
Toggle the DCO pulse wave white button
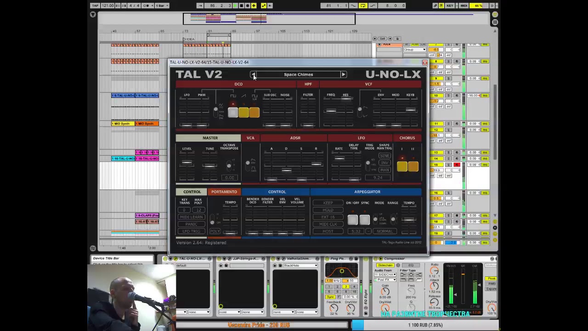[233, 113]
